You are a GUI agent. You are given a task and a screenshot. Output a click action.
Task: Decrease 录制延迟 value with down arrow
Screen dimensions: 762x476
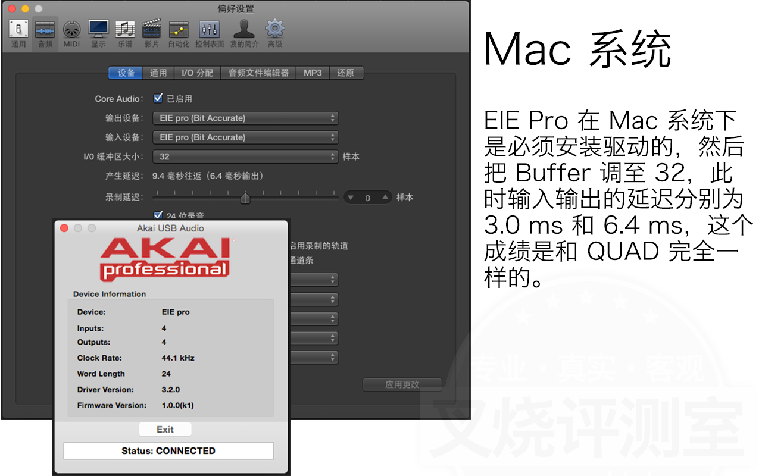pyautogui.click(x=351, y=198)
